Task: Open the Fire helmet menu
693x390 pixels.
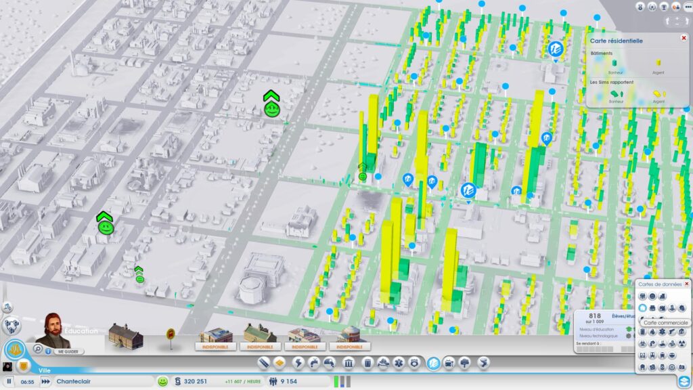Action: 383,363
